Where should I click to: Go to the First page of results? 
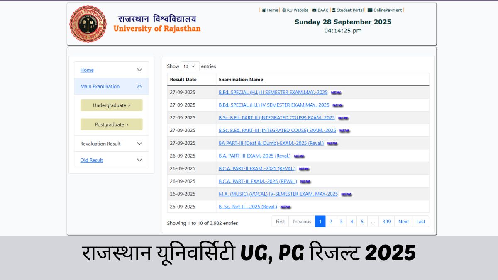click(281, 222)
